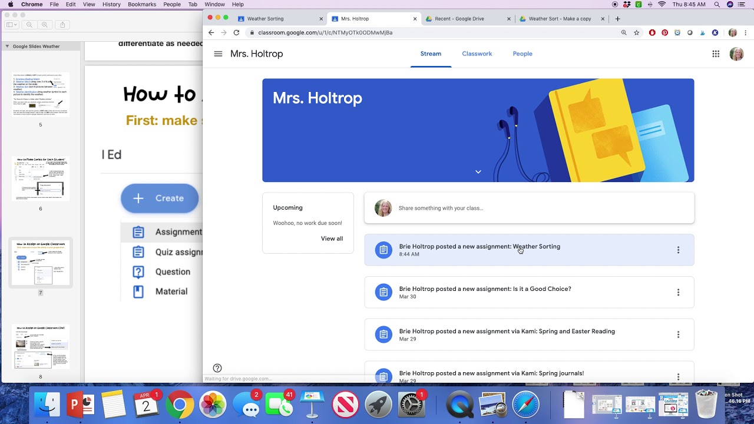Go forward in Chrome

point(223,32)
